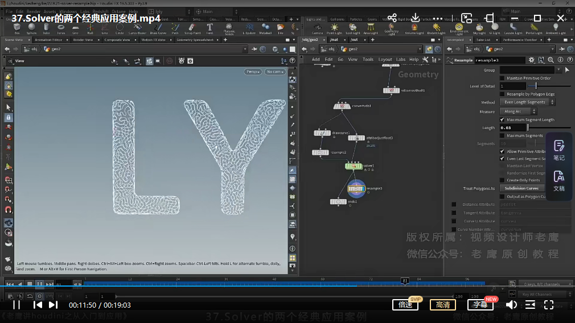The image size is (575, 323).
Task: Pause the video playback
Action: [x=17, y=305]
